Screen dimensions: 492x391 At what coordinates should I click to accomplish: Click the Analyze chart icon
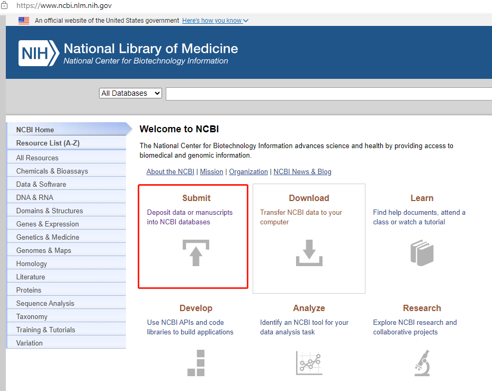[x=309, y=363]
